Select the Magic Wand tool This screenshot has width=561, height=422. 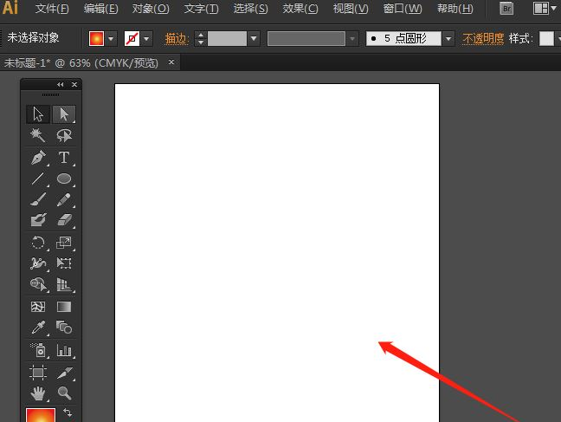pyautogui.click(x=38, y=135)
